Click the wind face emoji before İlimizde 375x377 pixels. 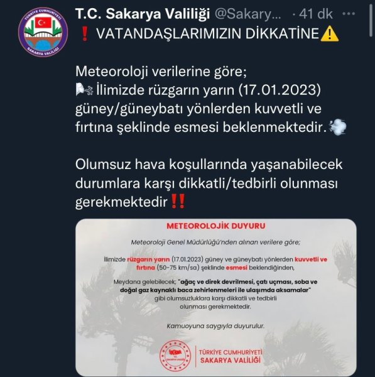tap(84, 90)
